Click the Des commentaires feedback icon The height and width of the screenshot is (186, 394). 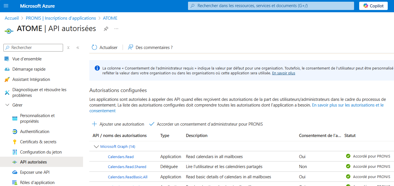130,47
